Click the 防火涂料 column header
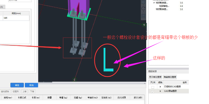The image size is (209, 104). pyautogui.click(x=137, y=98)
